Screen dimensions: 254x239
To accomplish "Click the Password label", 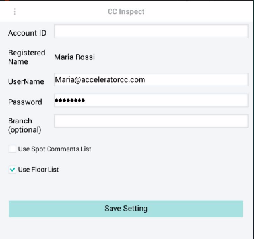I will pos(25,102).
